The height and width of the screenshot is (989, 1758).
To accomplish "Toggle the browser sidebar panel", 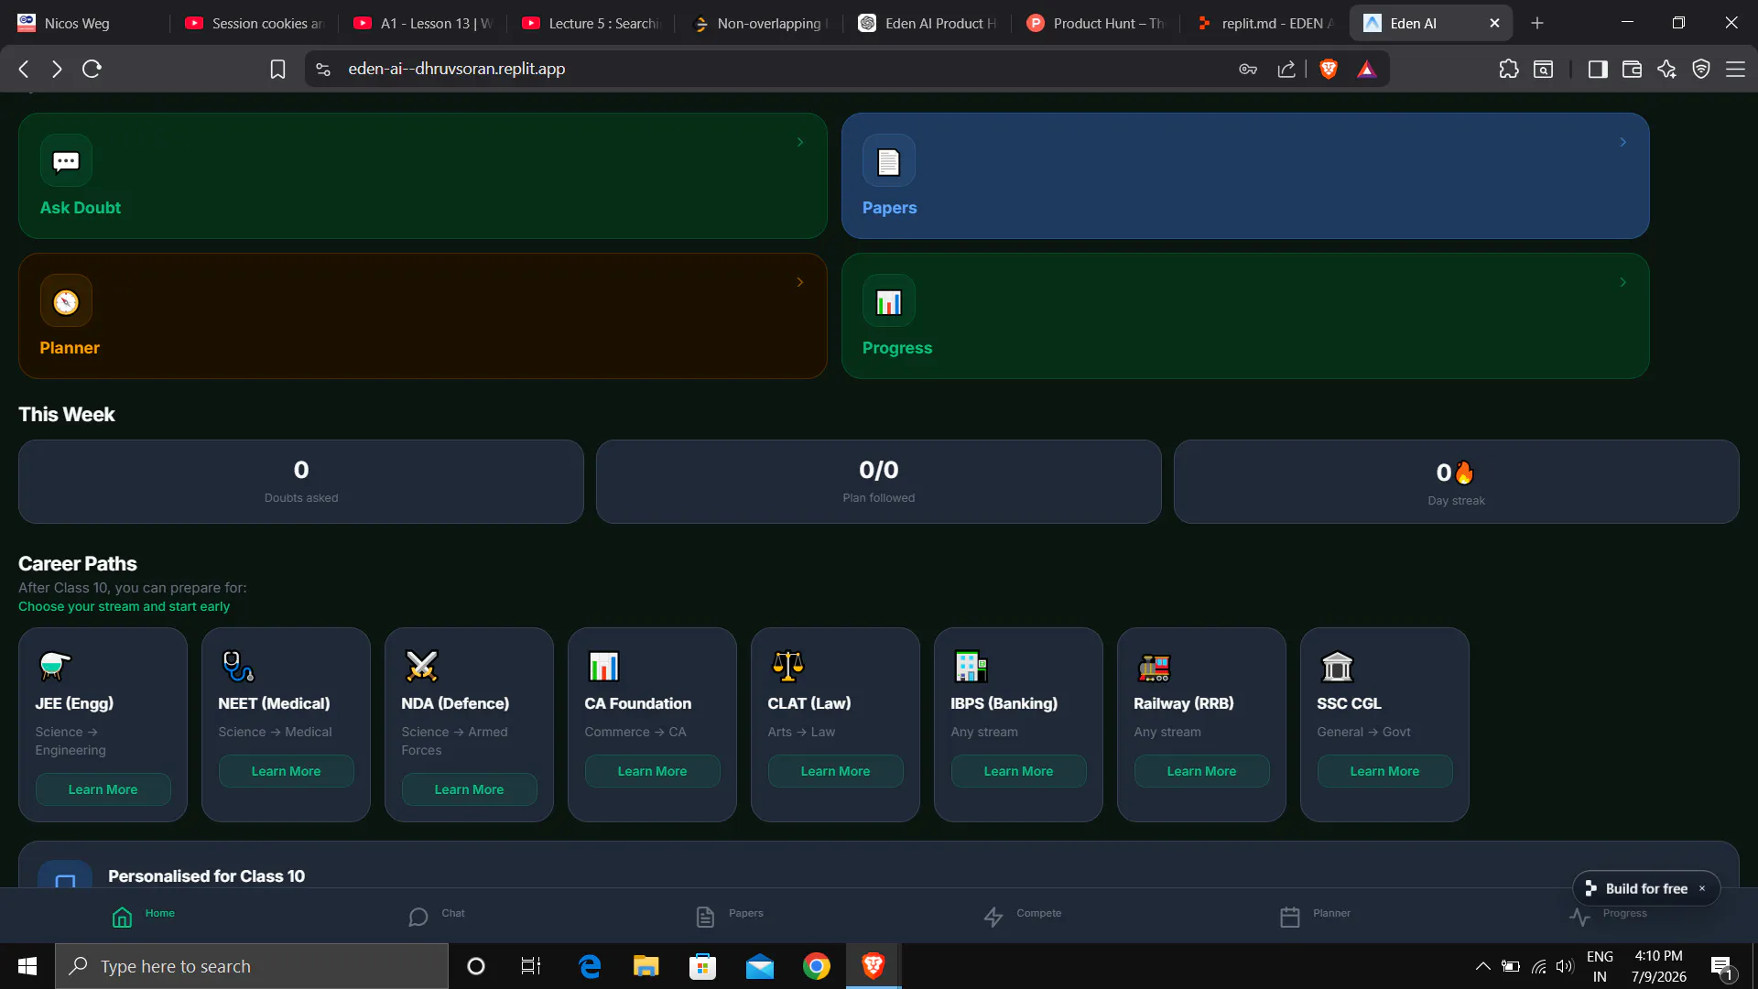I will pos(1598,69).
